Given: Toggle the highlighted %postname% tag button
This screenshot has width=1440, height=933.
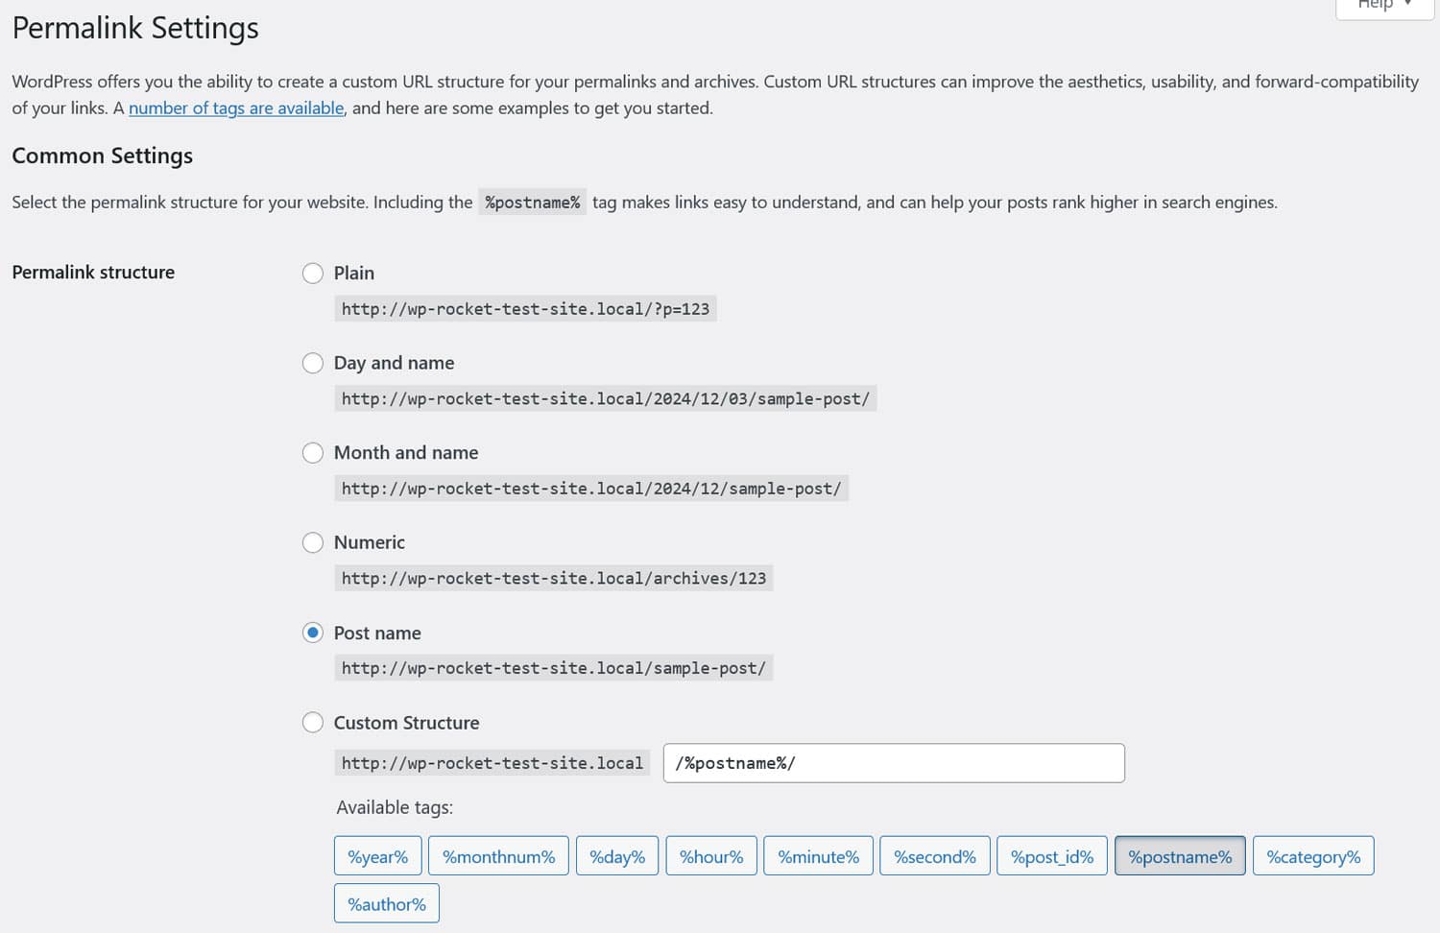Looking at the screenshot, I should [1180, 856].
